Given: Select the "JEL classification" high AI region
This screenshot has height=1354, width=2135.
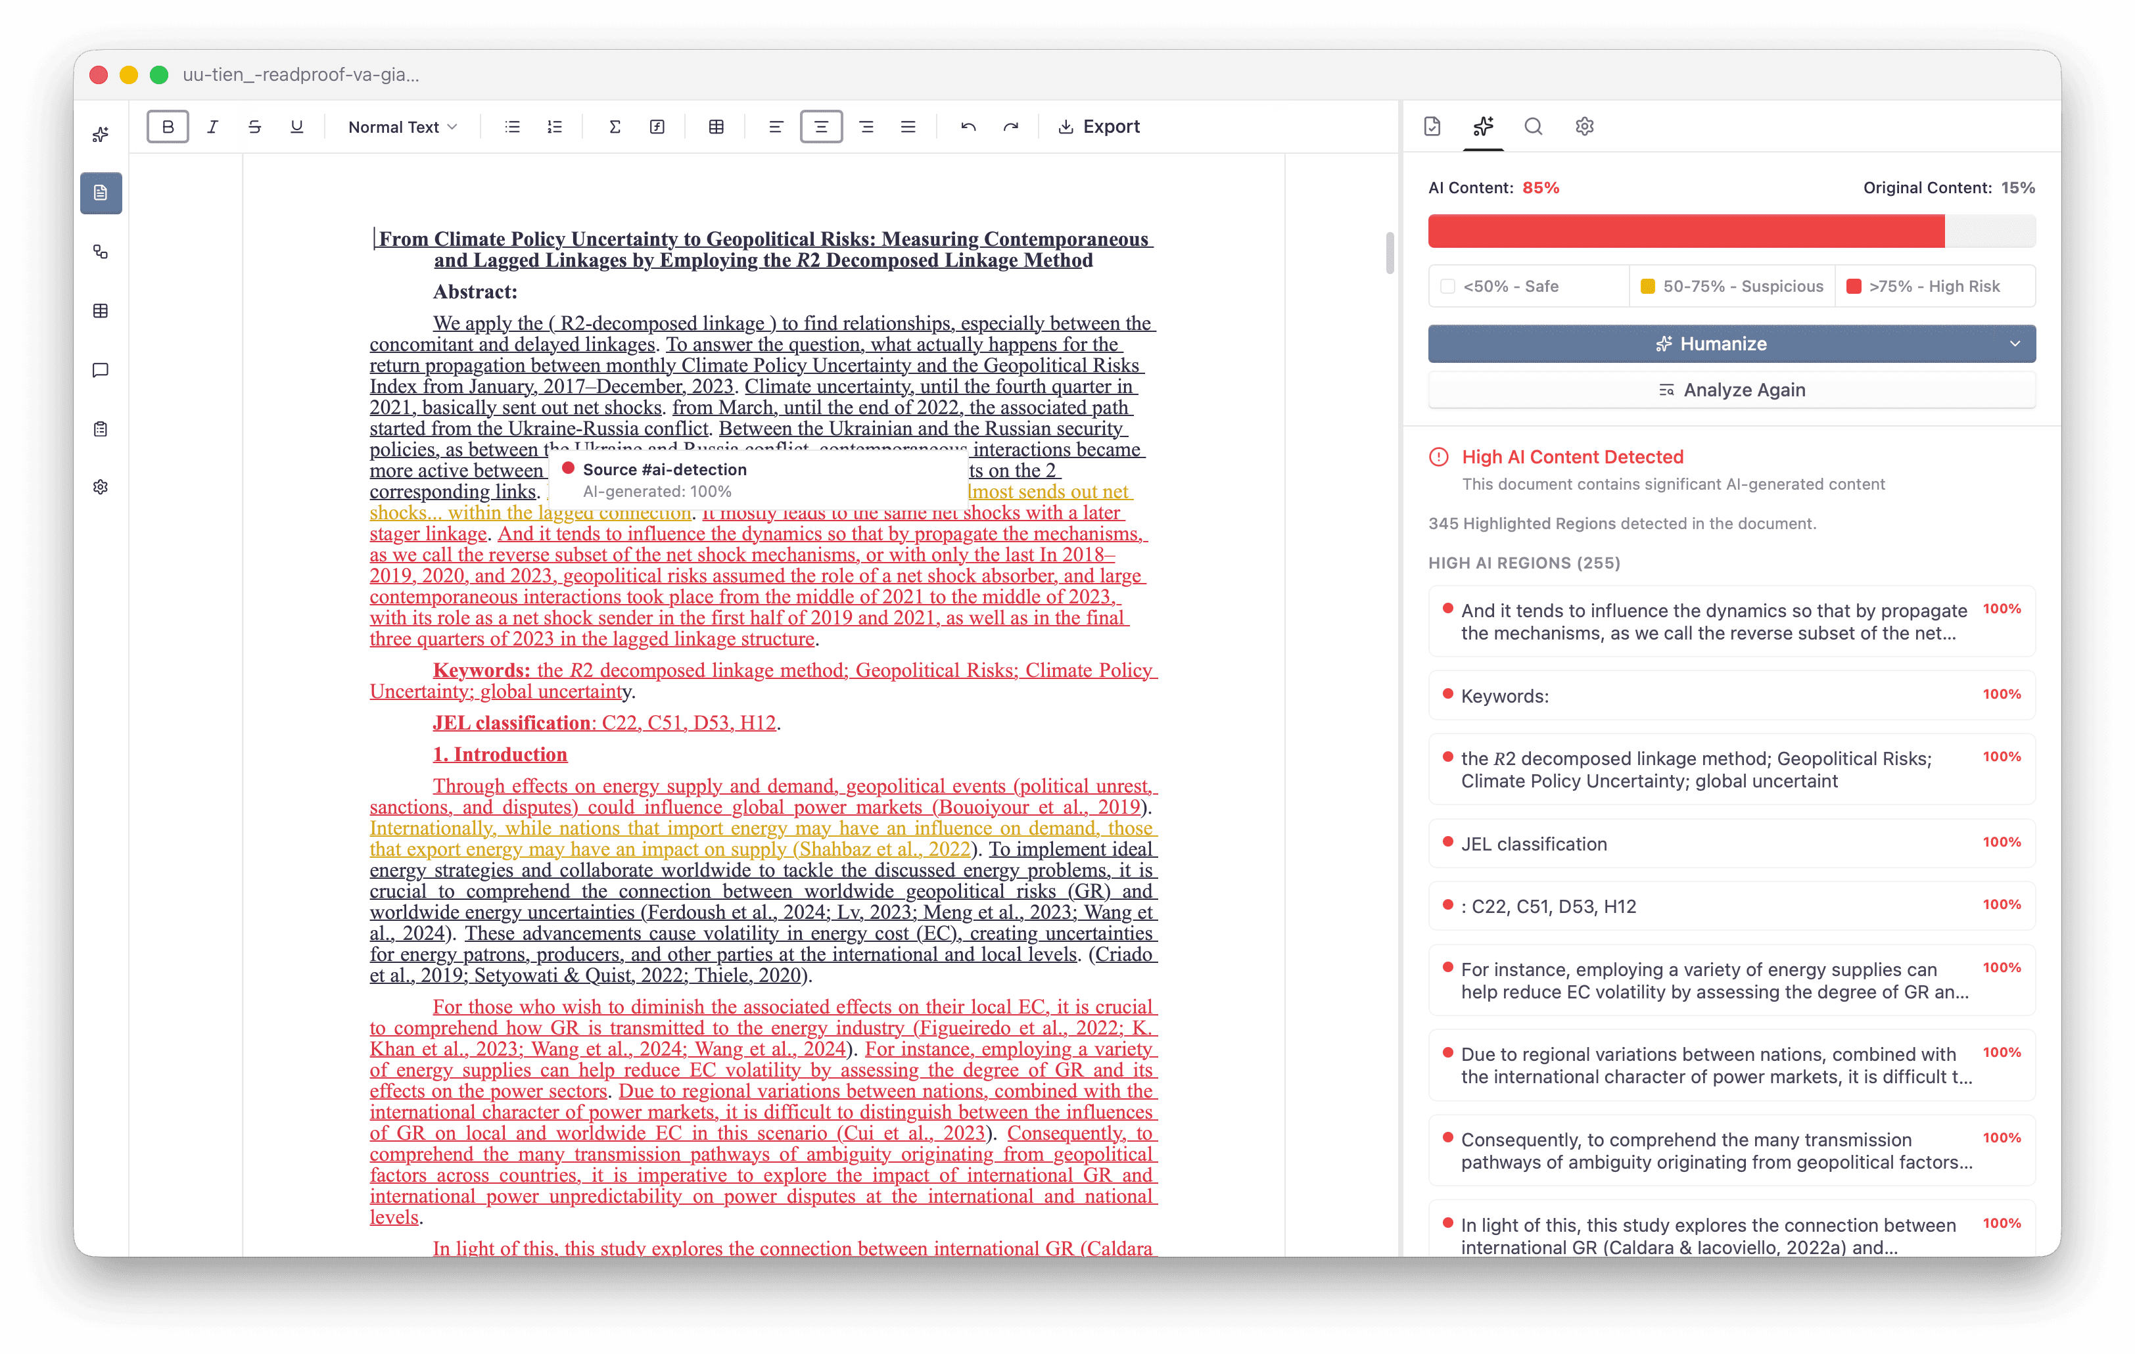Looking at the screenshot, I should point(1731,844).
